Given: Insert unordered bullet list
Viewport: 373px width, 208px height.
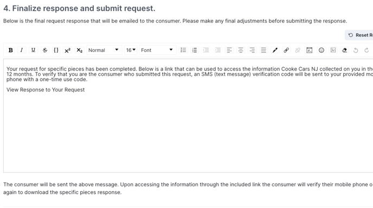Looking at the screenshot, I should (183, 50).
